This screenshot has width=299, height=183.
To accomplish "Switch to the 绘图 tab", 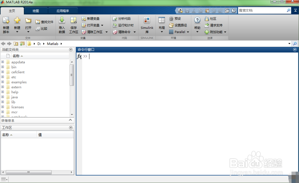I will pyautogui.click(x=36, y=11).
